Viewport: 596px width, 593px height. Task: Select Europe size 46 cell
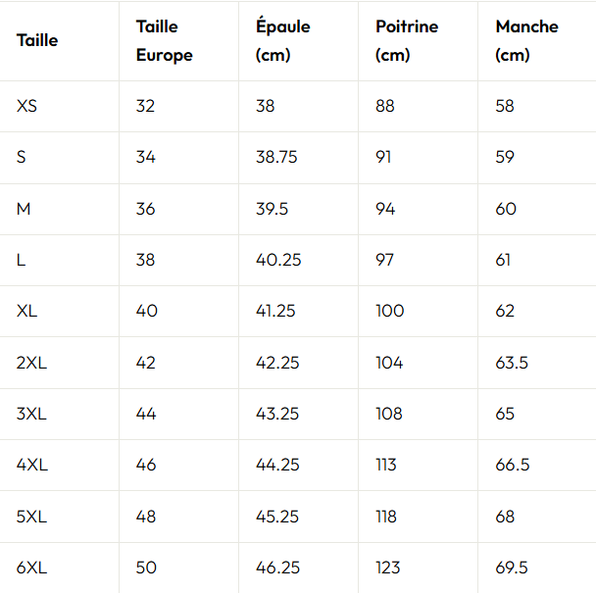pyautogui.click(x=146, y=465)
